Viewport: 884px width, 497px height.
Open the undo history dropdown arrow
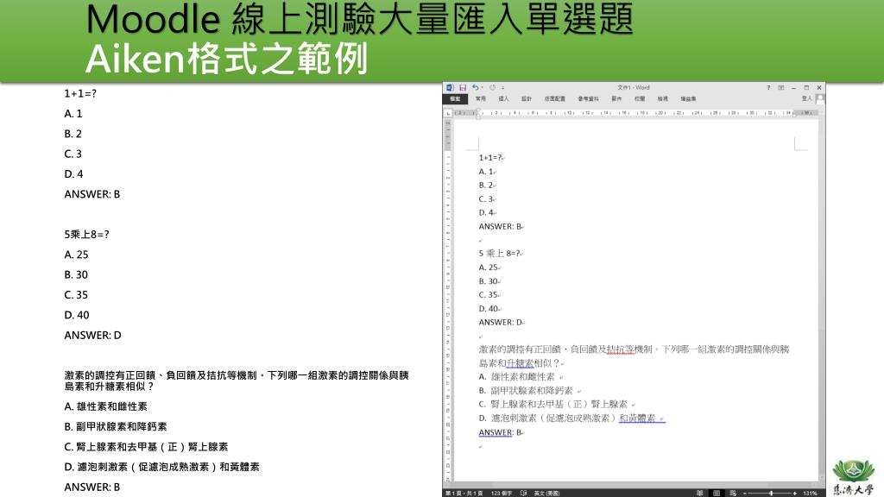[x=482, y=88]
